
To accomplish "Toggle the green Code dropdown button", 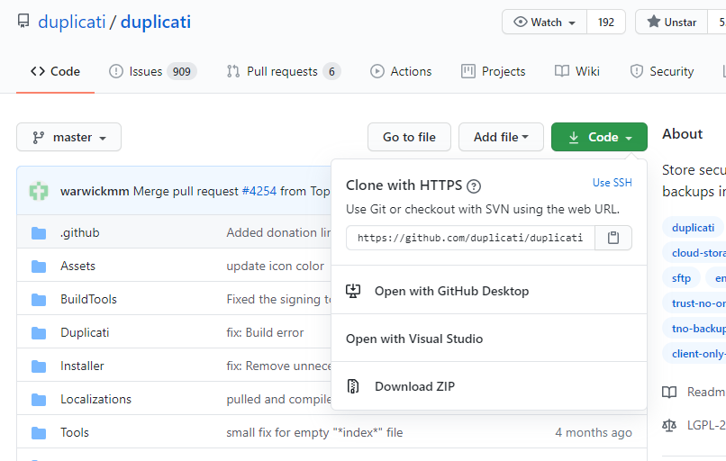I will click(599, 137).
